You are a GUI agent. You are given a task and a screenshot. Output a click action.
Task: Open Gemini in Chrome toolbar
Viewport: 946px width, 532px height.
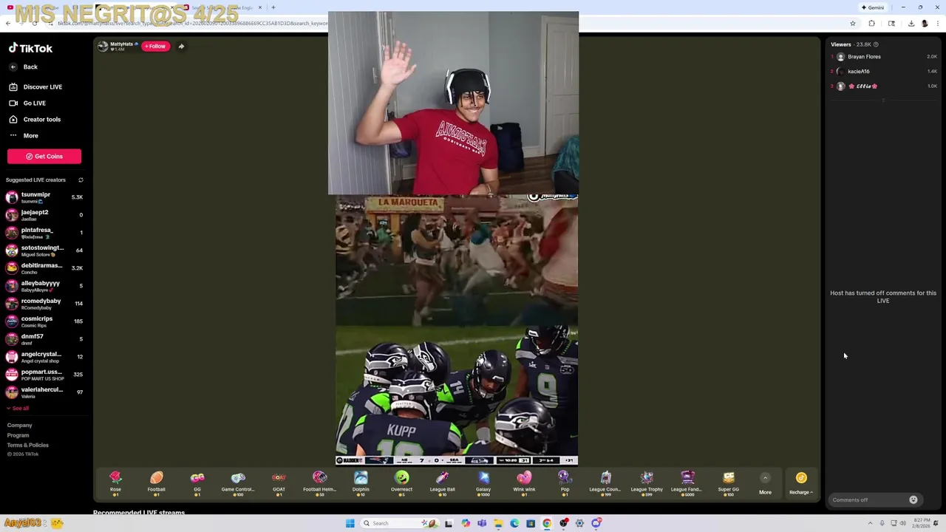[873, 7]
